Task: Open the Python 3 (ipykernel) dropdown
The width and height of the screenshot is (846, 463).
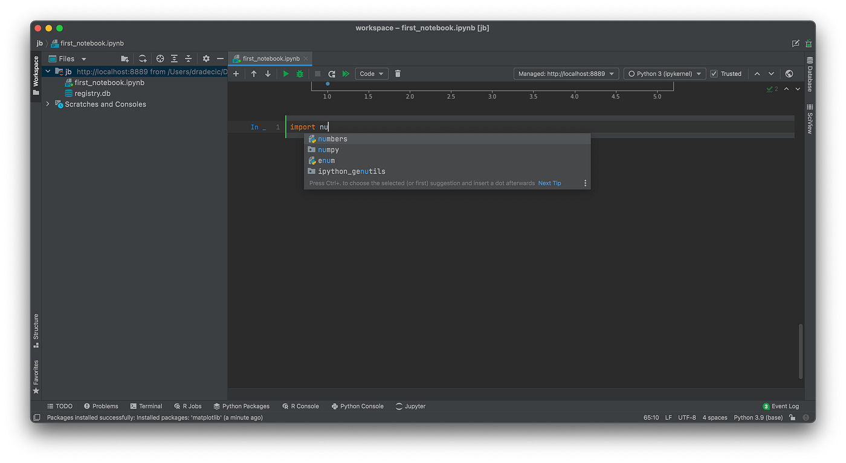Action: point(664,73)
